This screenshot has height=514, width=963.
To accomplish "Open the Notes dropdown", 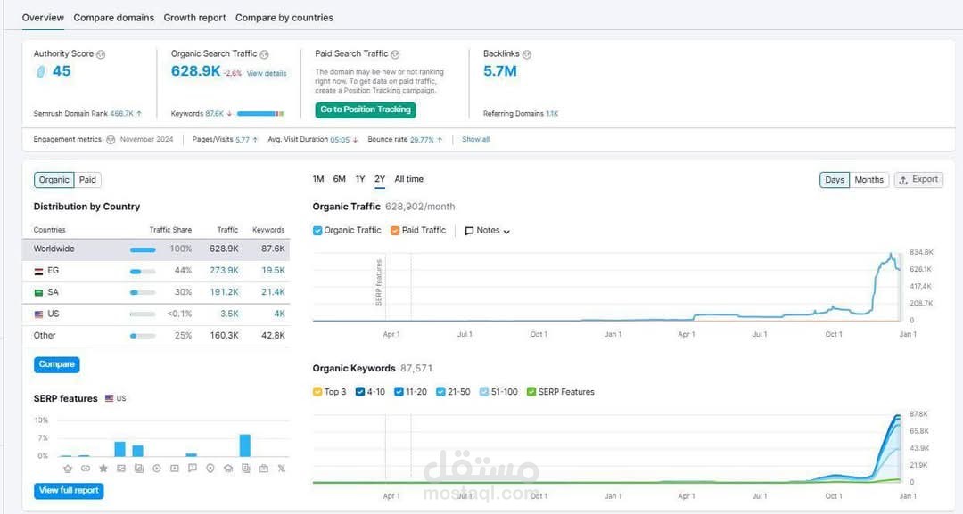I will pos(488,231).
